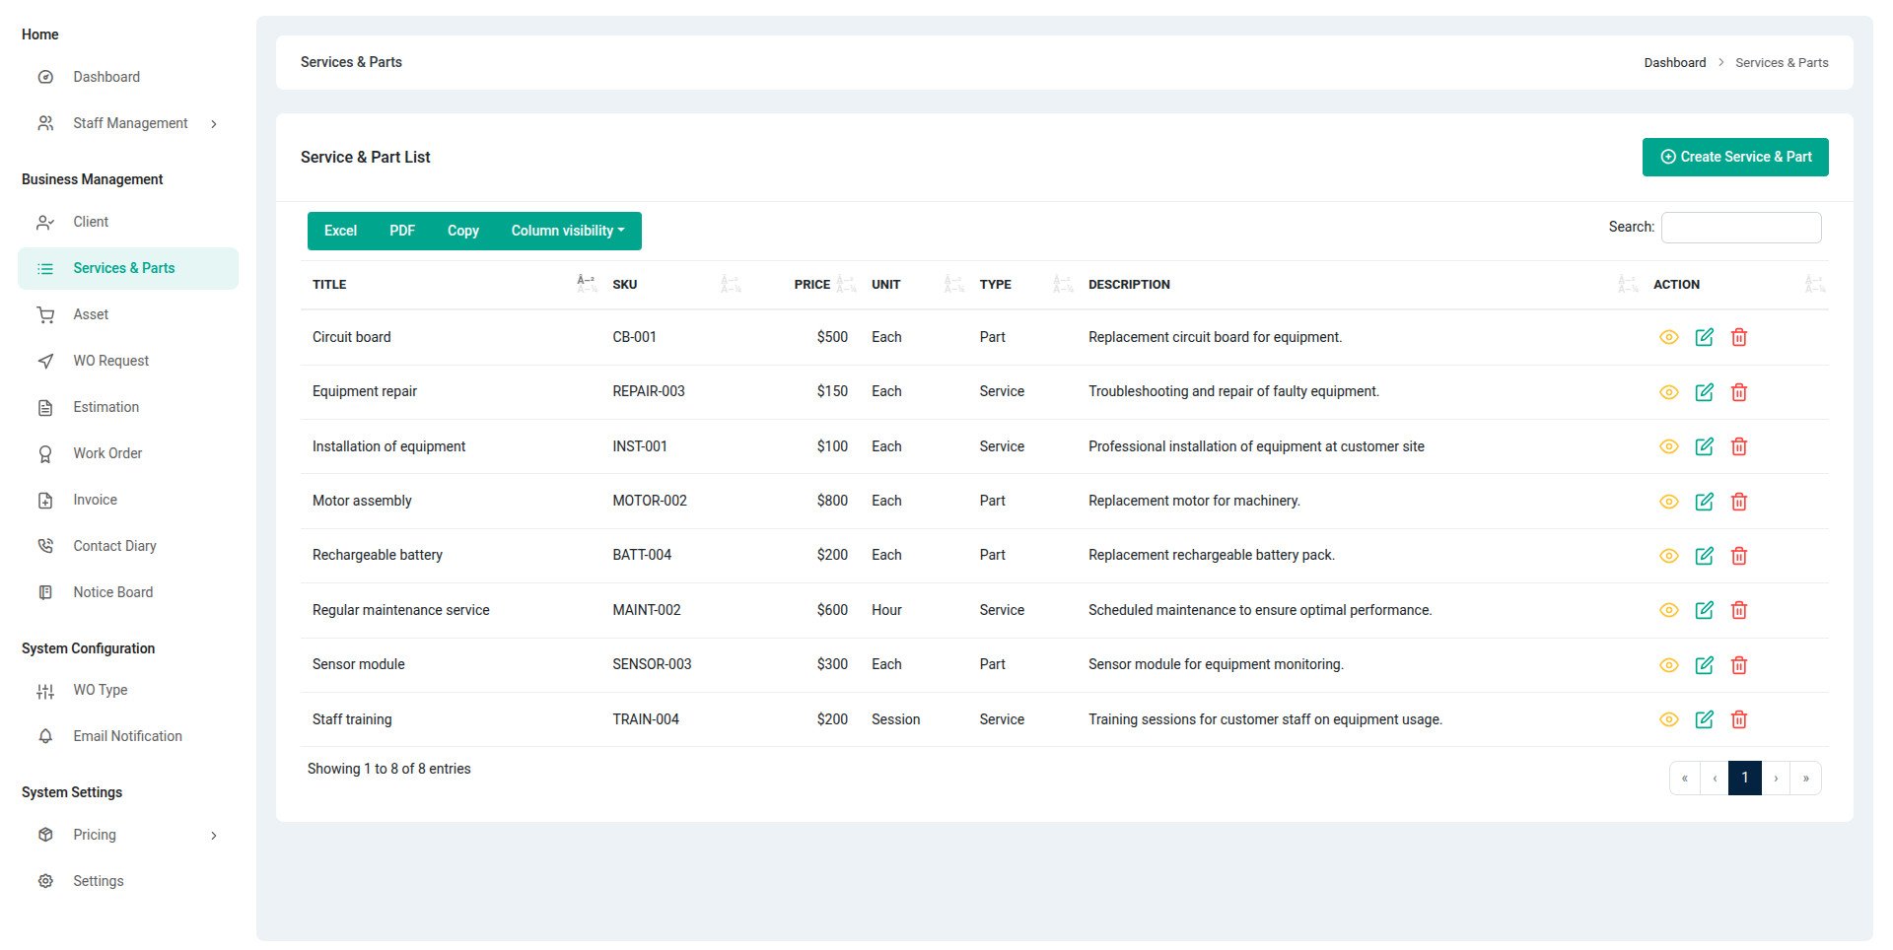This screenshot has width=1893, height=950.
Task: Delete the Staff training row
Action: [1739, 719]
